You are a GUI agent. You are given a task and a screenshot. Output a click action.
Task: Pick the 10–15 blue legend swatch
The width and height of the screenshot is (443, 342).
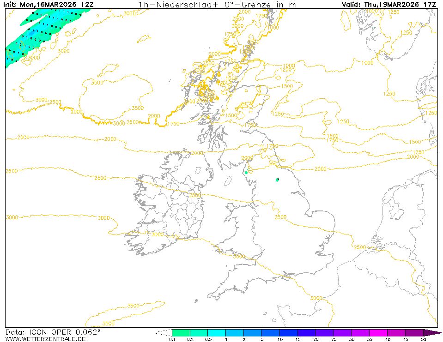[x=289, y=332]
